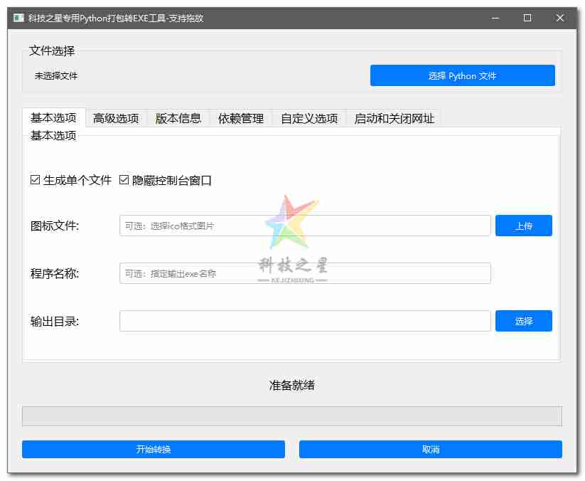Click 选择 button beside output directory
585x481 pixels.
point(523,321)
